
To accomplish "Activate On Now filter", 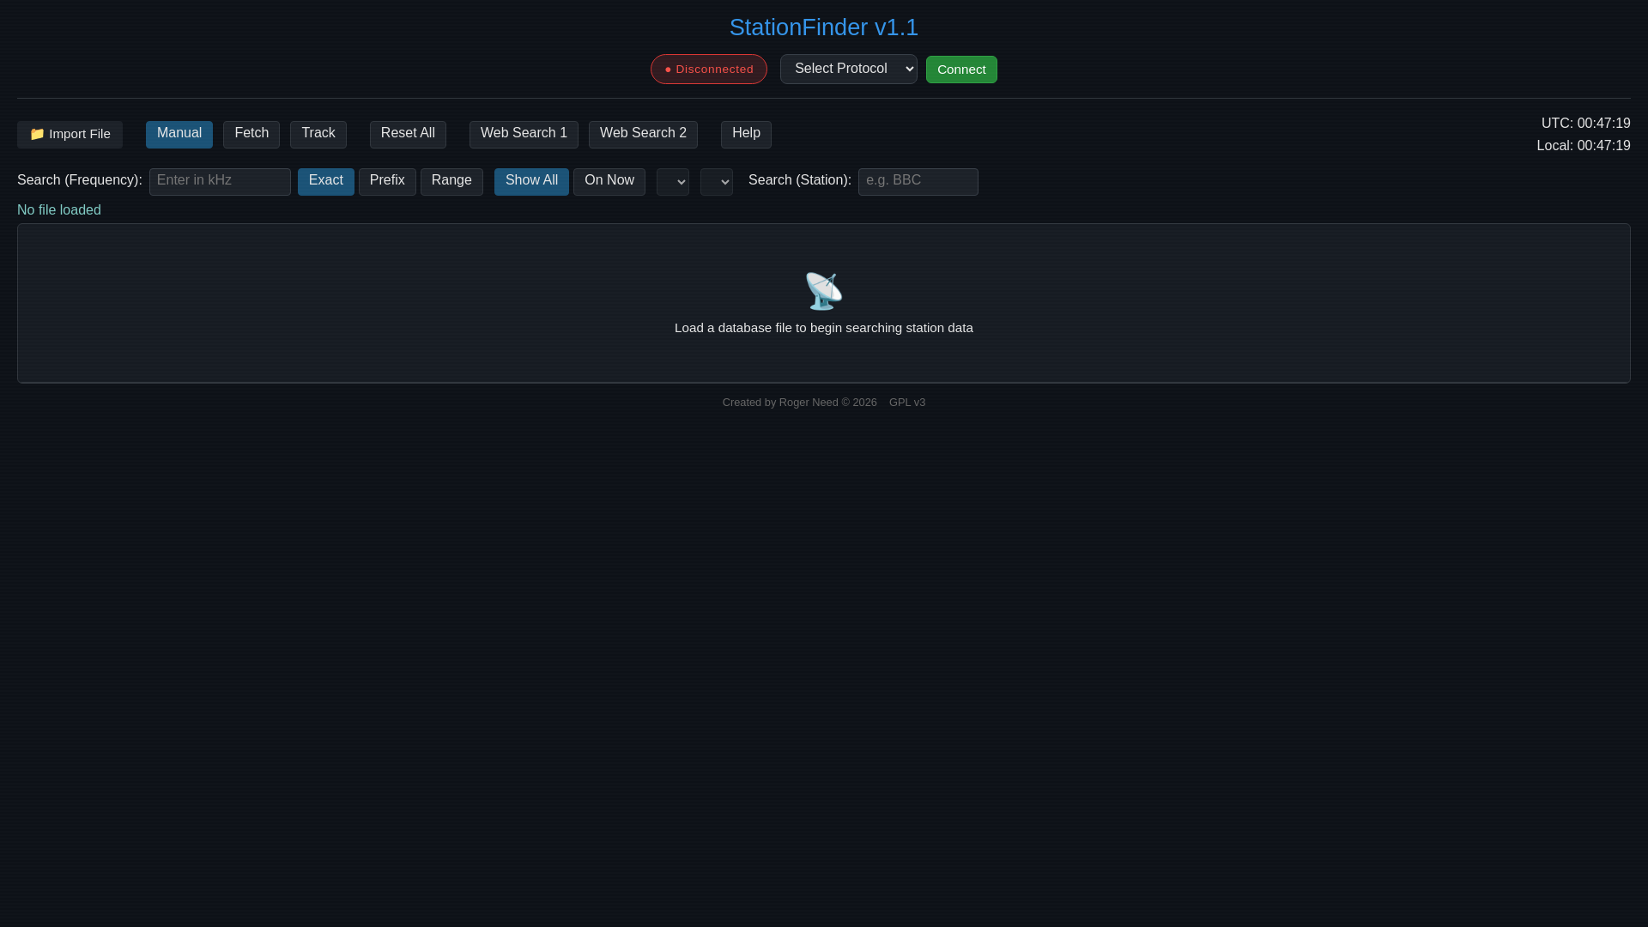I will (x=609, y=181).
